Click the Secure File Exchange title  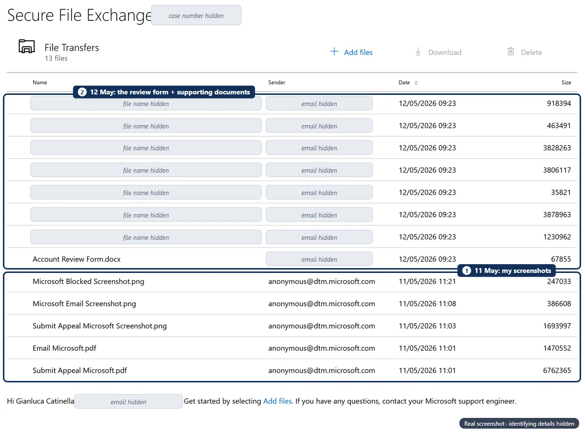pyautogui.click(x=80, y=15)
